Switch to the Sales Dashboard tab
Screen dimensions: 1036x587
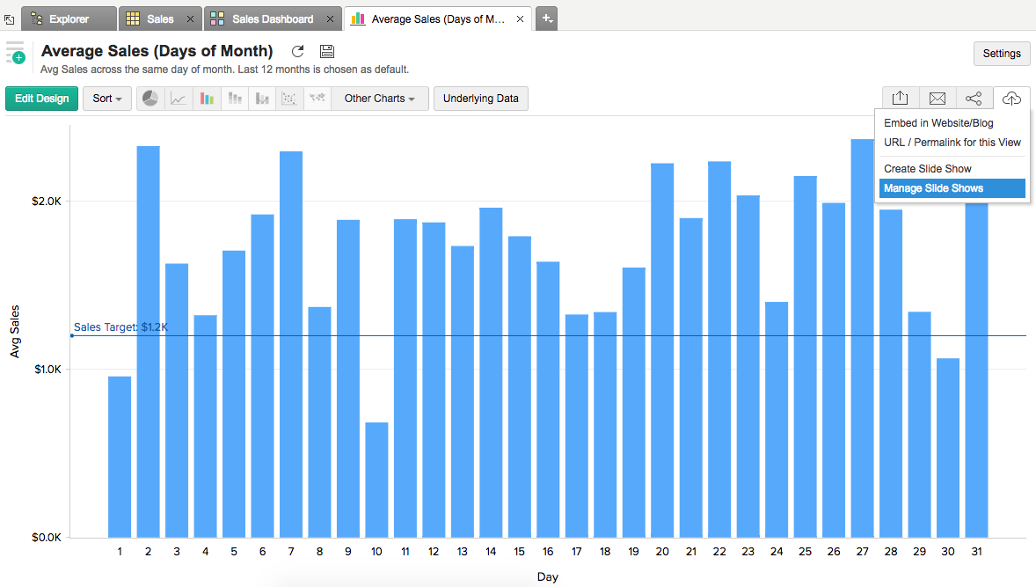point(272,18)
